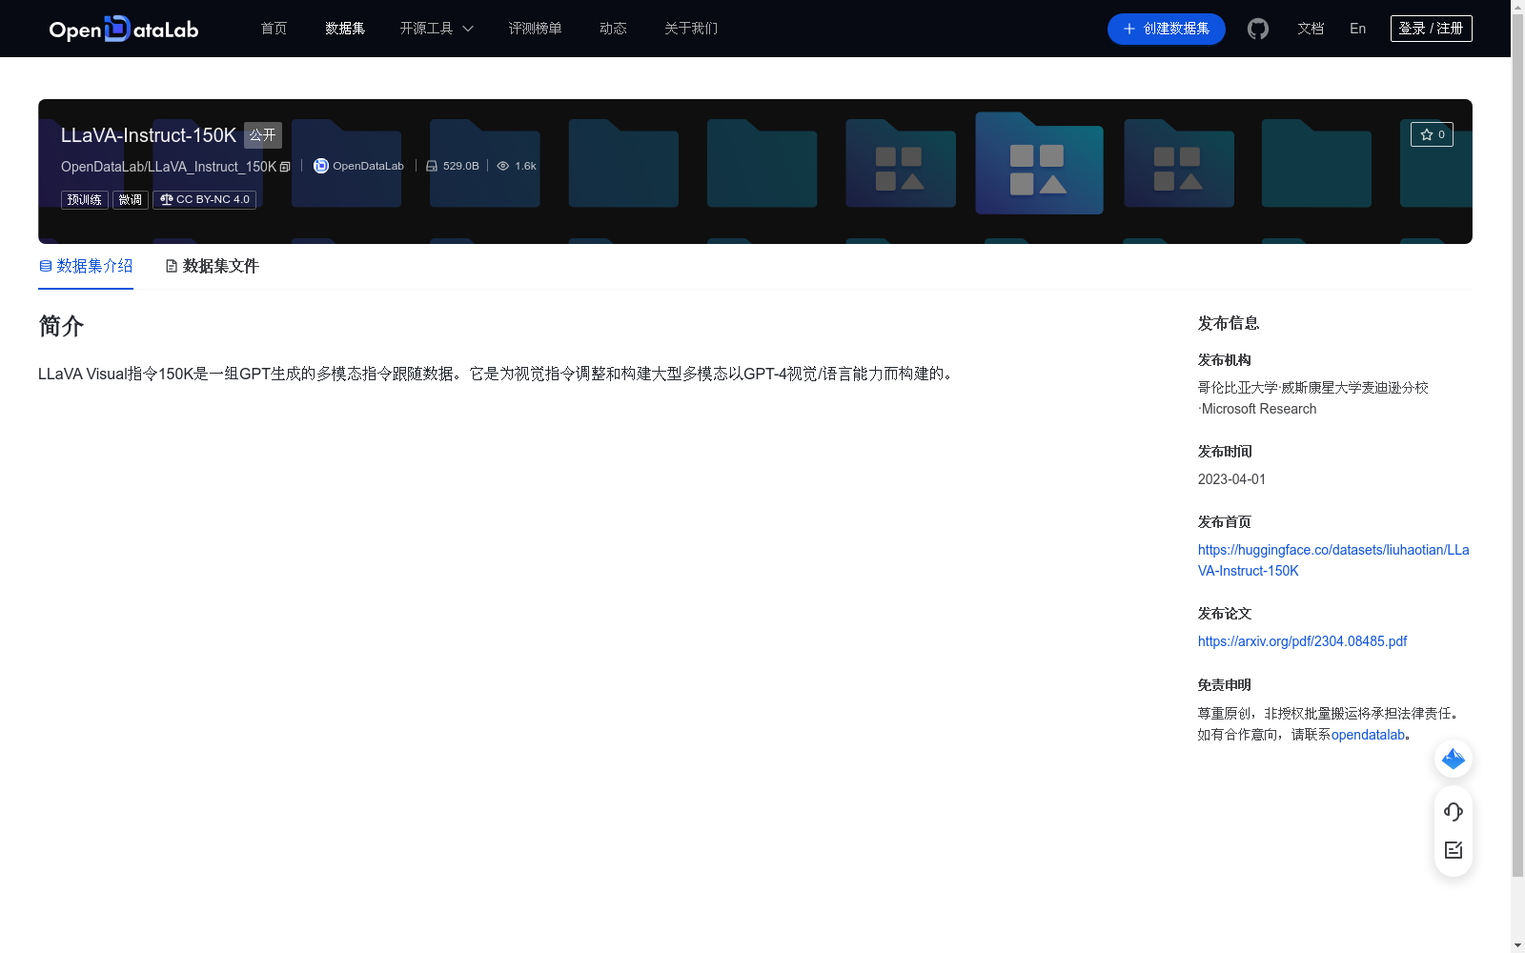Click the 简介 heading

pos(61,326)
